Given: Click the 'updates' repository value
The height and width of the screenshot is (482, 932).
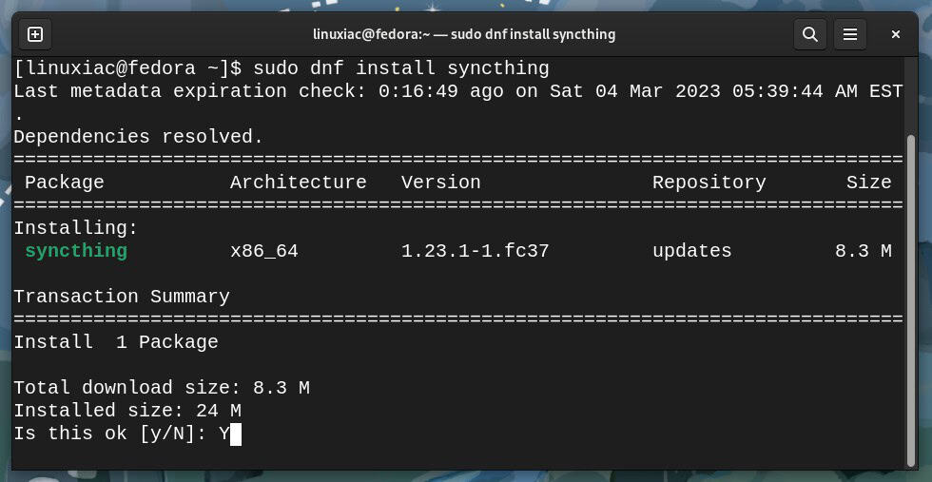Looking at the screenshot, I should [692, 251].
